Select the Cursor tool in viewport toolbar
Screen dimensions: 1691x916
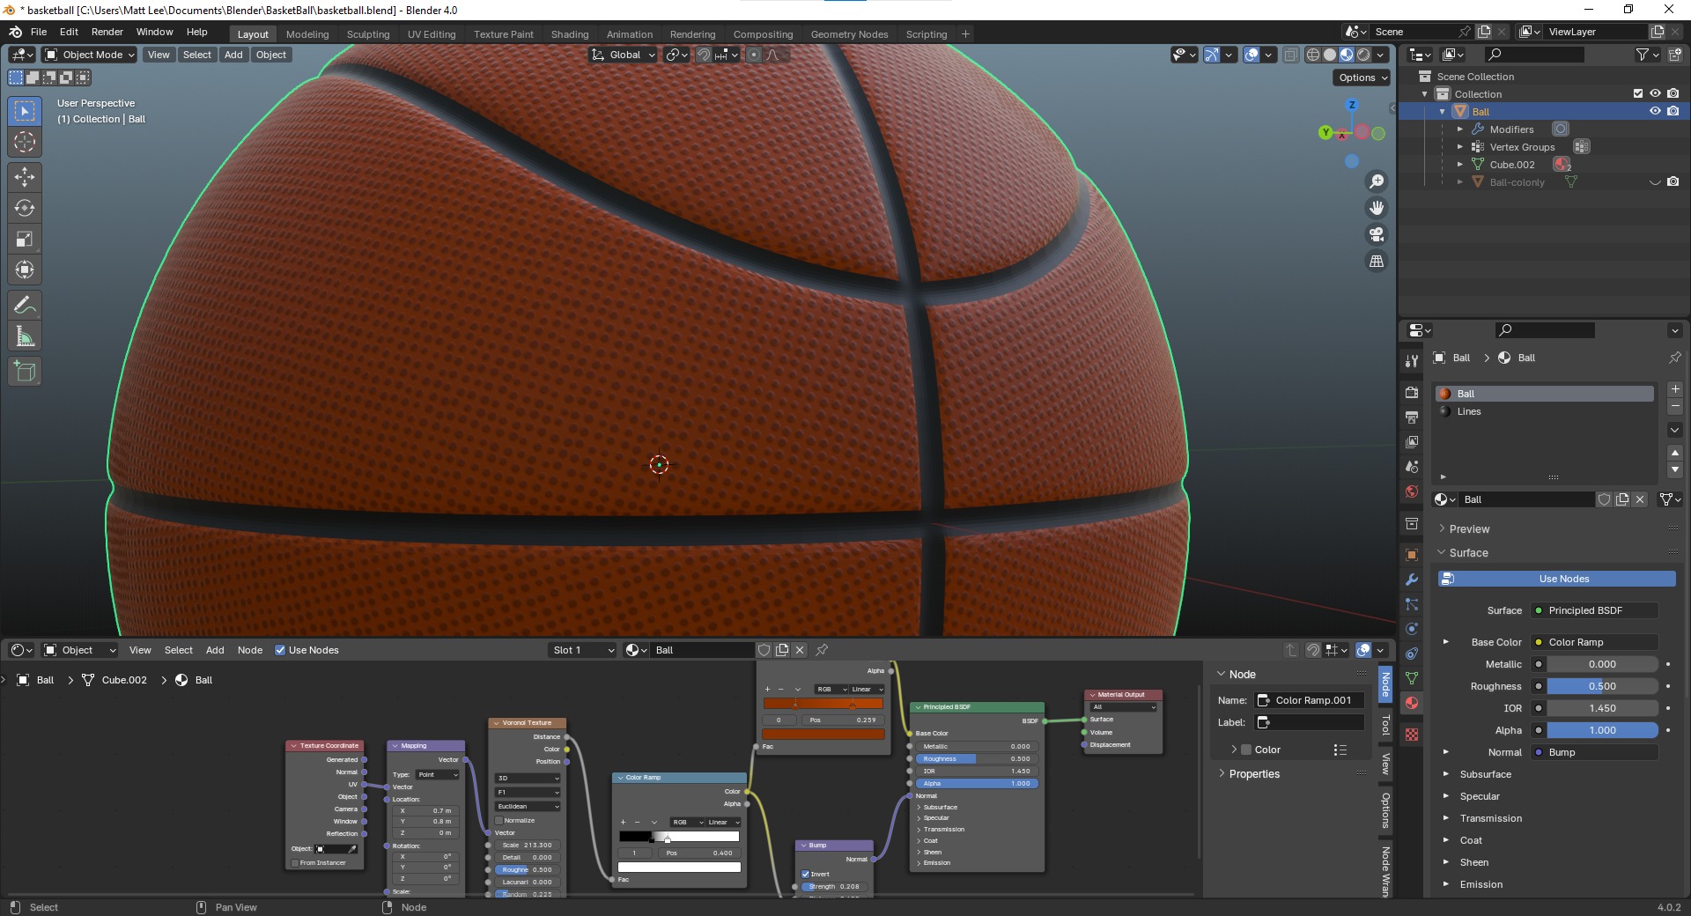[25, 142]
